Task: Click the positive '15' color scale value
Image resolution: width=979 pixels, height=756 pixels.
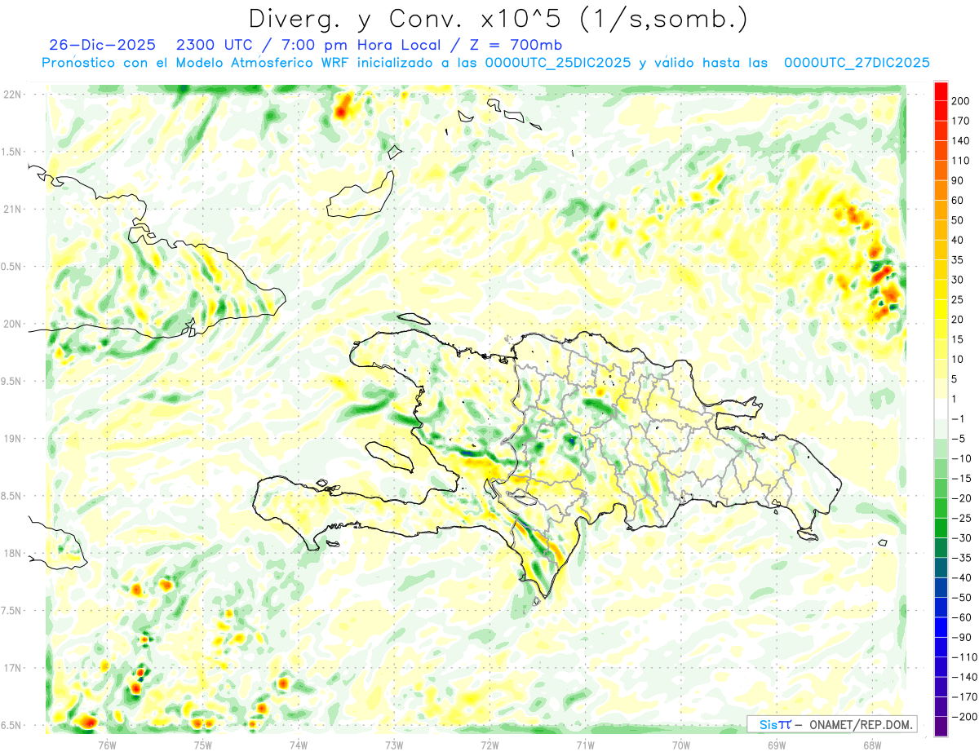Action: [958, 339]
